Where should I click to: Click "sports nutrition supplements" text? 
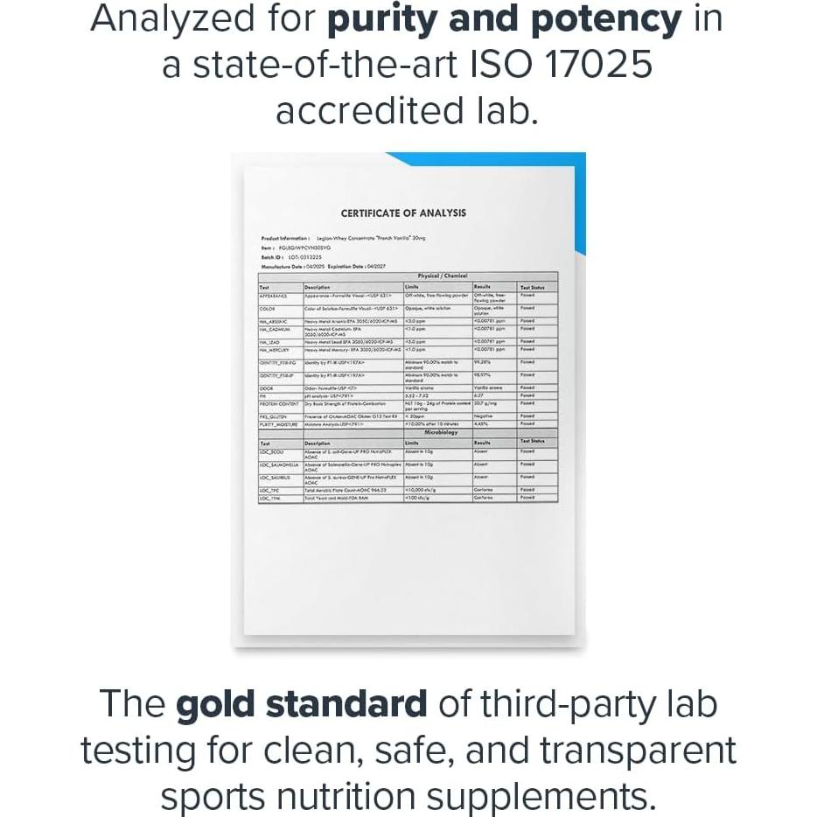408,795
